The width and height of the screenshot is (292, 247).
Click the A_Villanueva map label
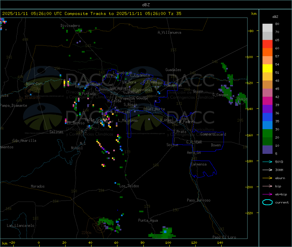coord(169,32)
